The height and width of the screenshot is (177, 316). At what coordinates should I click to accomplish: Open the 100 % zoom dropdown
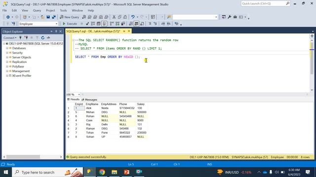click(79, 94)
